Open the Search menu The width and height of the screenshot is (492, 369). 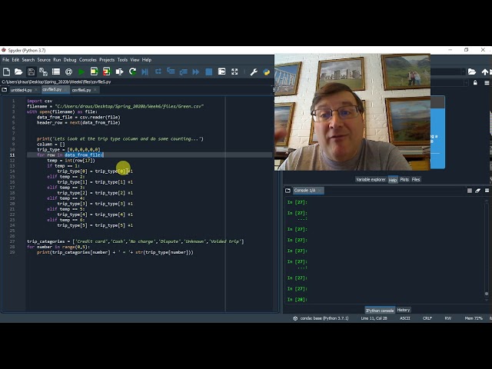pyautogui.click(x=28, y=60)
